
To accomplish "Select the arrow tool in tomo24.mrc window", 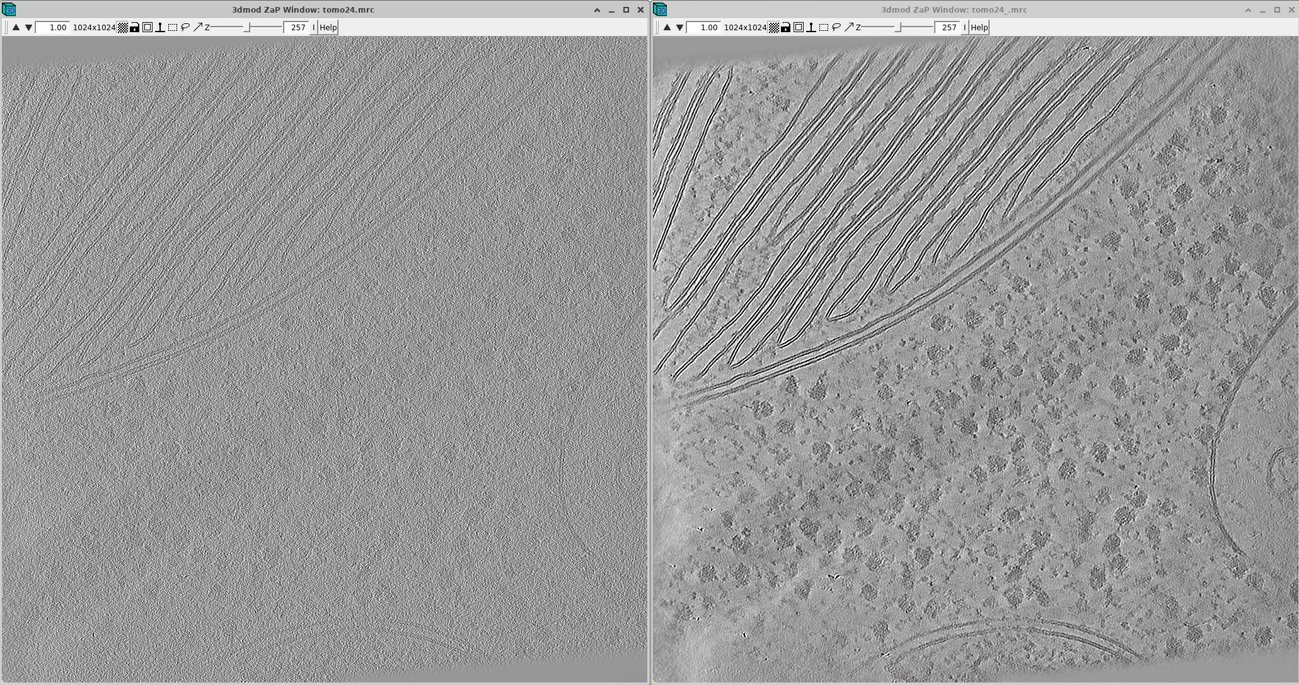I will point(198,27).
